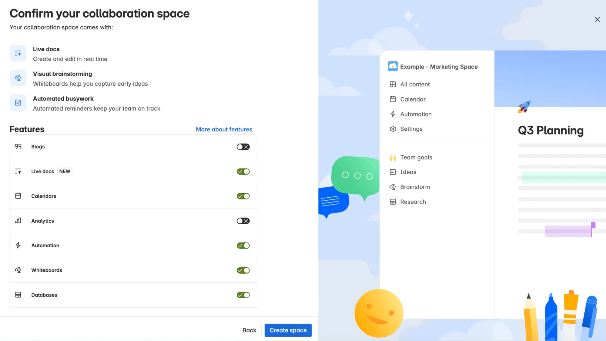
Task: Click the Automation lightning bolt feature icon
Action: 18,245
